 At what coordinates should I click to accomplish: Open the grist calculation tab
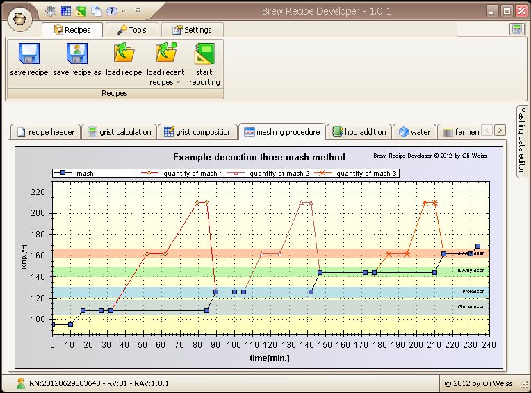pyautogui.click(x=120, y=131)
